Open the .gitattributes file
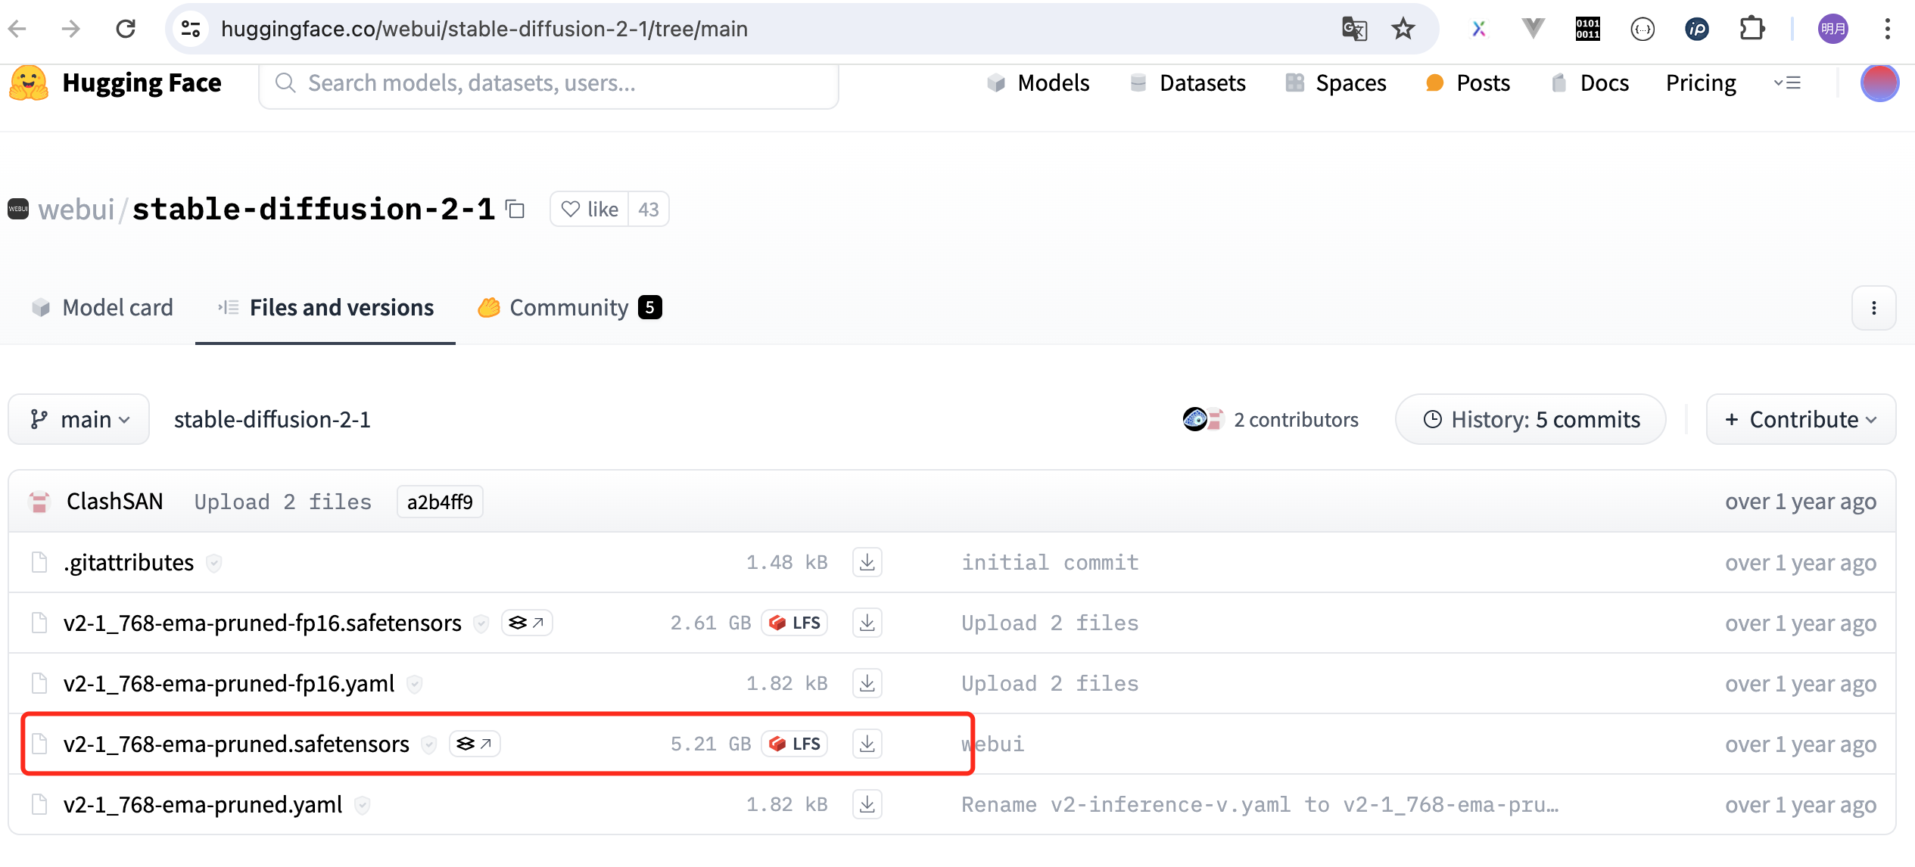 pyautogui.click(x=129, y=562)
